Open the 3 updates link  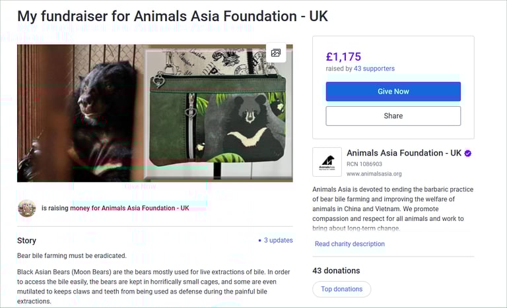click(x=278, y=241)
